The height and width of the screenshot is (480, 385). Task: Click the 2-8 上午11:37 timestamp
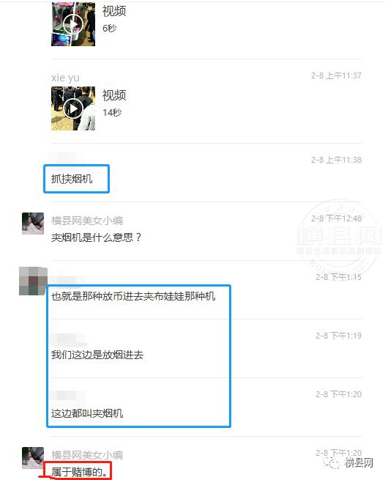[337, 75]
